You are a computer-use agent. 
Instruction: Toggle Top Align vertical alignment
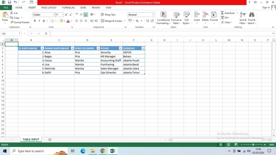pos(76,14)
